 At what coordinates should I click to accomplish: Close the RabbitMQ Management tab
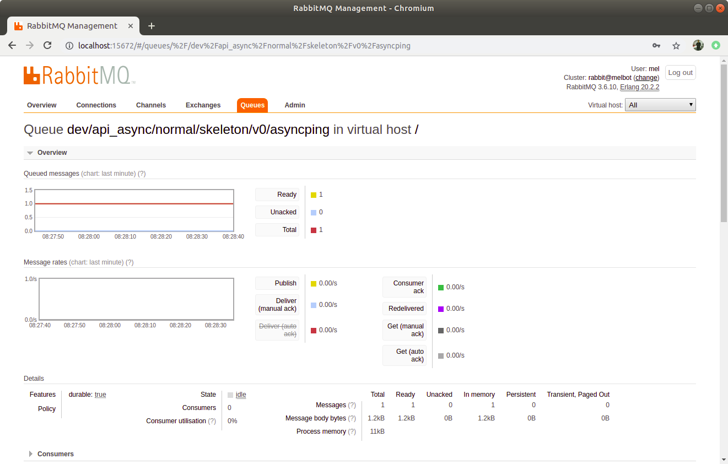click(x=131, y=26)
